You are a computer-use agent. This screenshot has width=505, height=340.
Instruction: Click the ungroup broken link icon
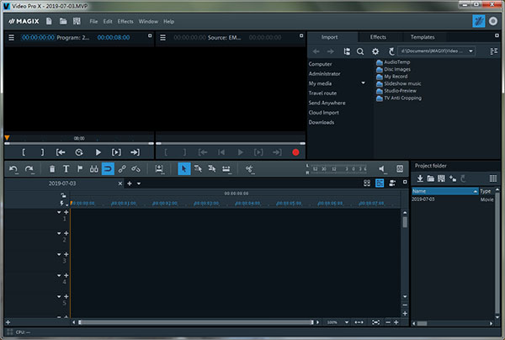[136, 168]
